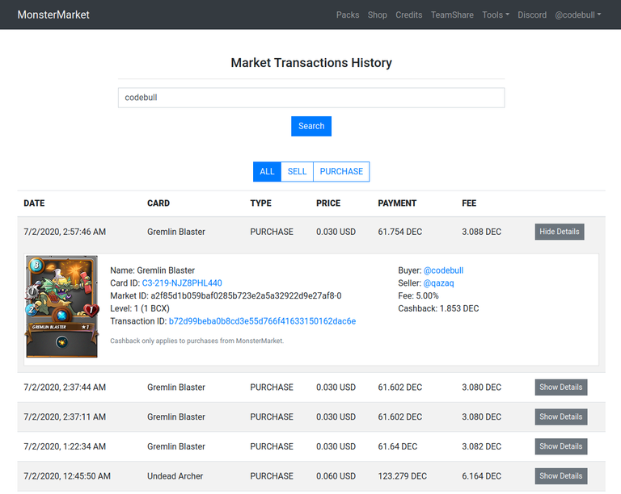The image size is (621, 494).
Task: Select the PURCHASE filter tab
Action: pos(341,171)
